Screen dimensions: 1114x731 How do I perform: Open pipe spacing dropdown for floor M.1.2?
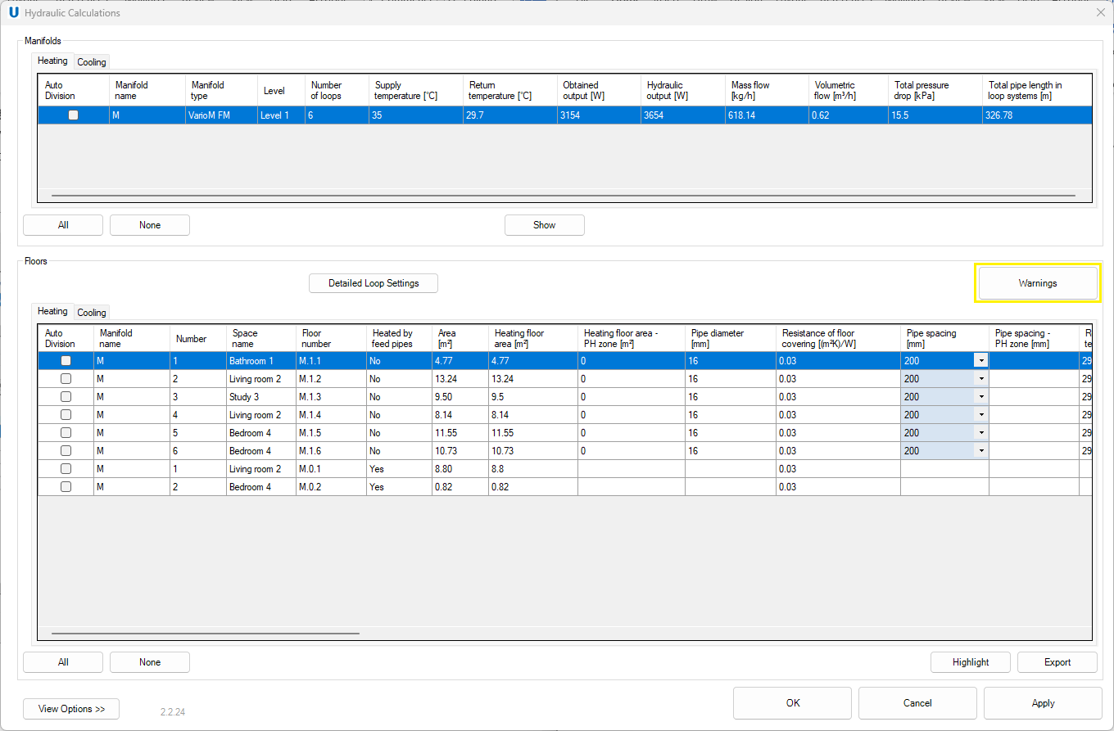(980, 379)
